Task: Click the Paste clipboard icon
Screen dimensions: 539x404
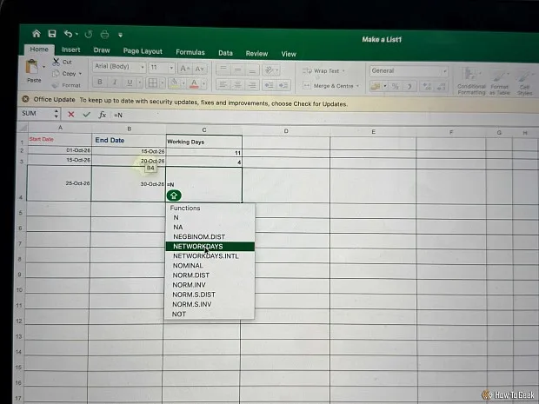Action: pyautogui.click(x=32, y=67)
